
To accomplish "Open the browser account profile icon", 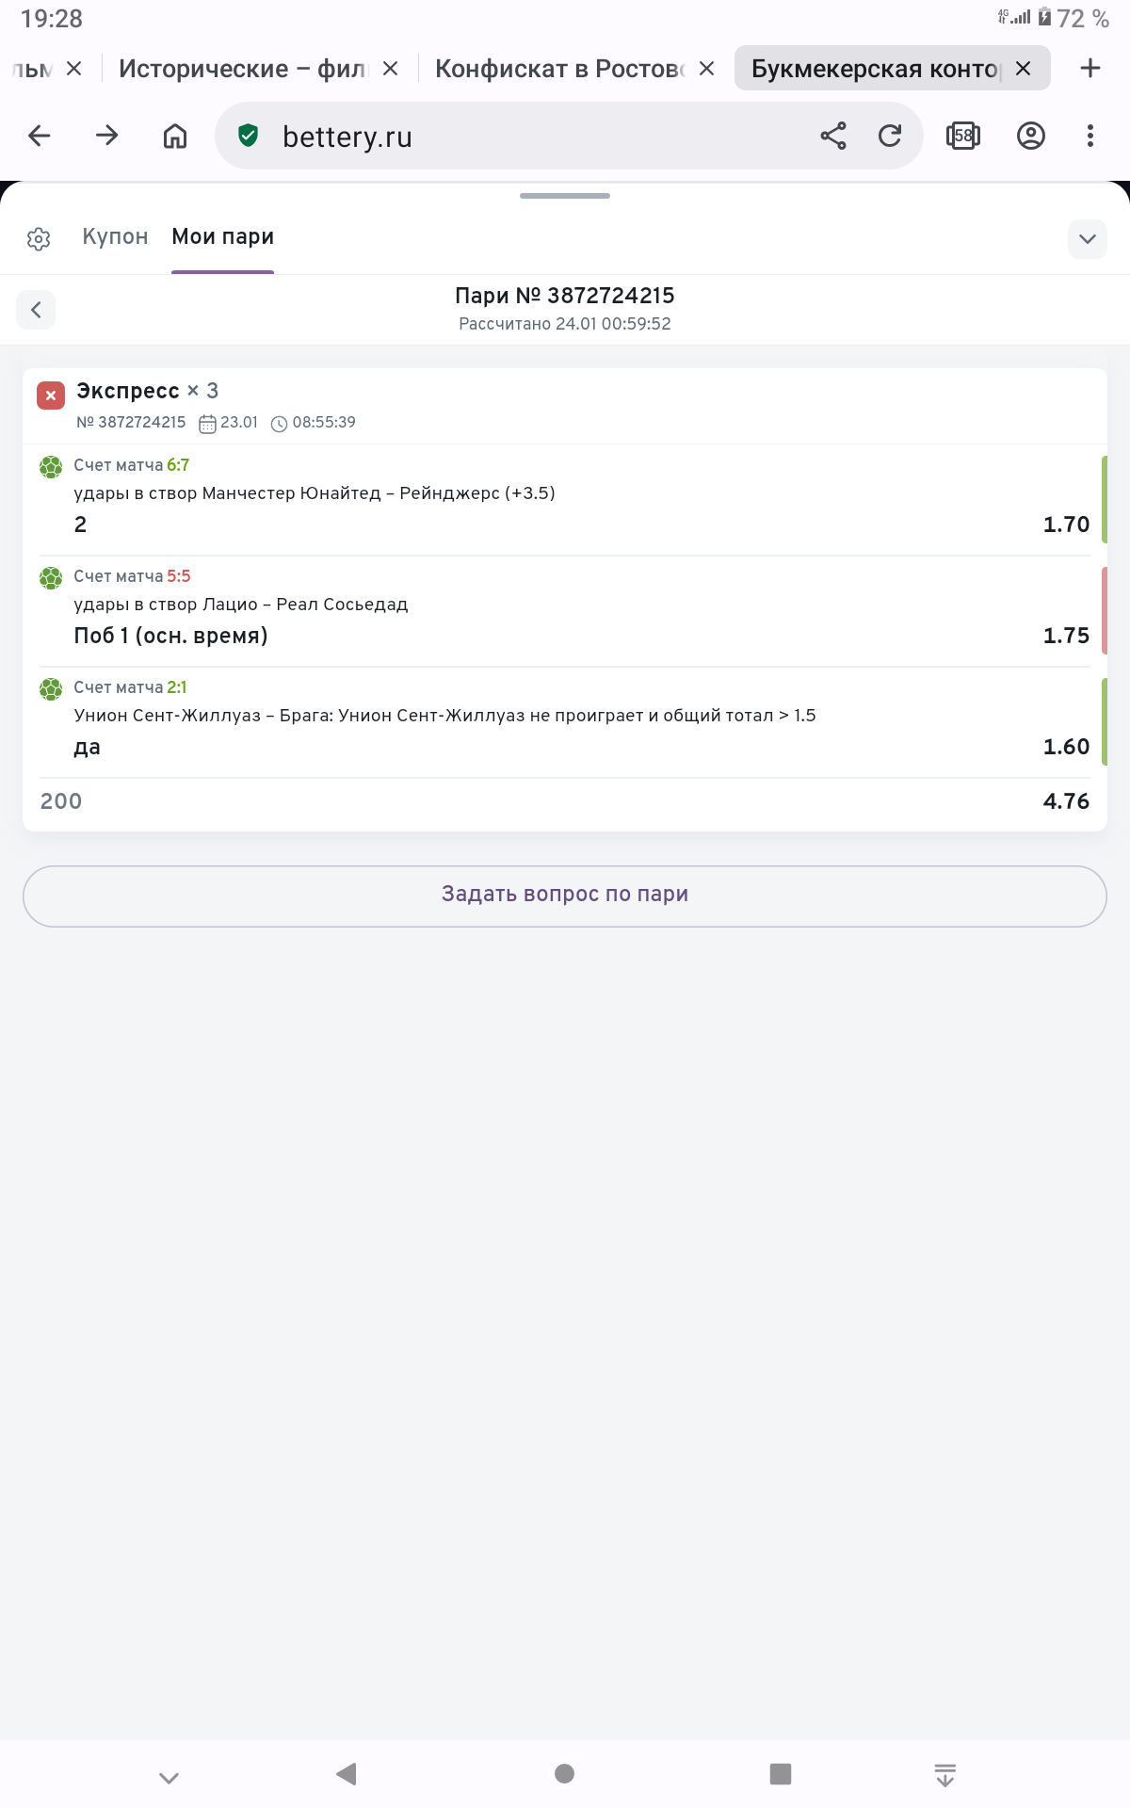I will [1031, 137].
